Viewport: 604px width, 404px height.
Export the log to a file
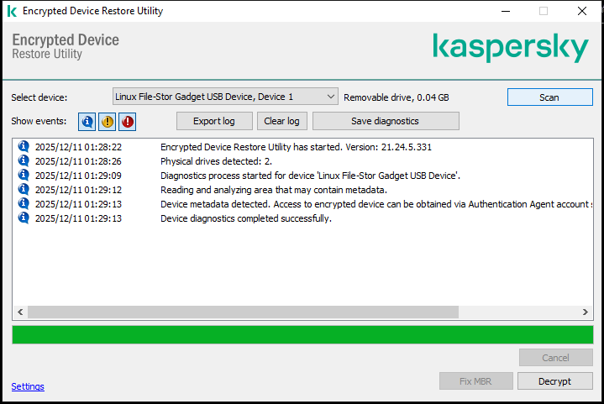(x=214, y=121)
